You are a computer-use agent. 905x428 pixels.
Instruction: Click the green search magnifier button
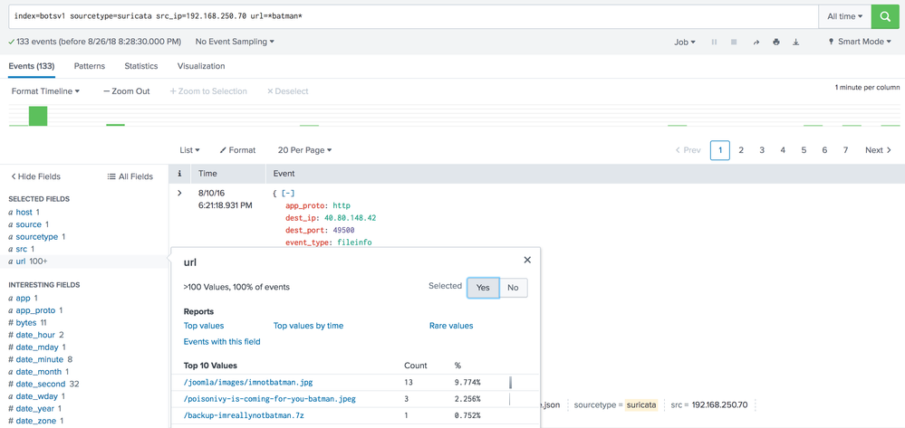885,16
